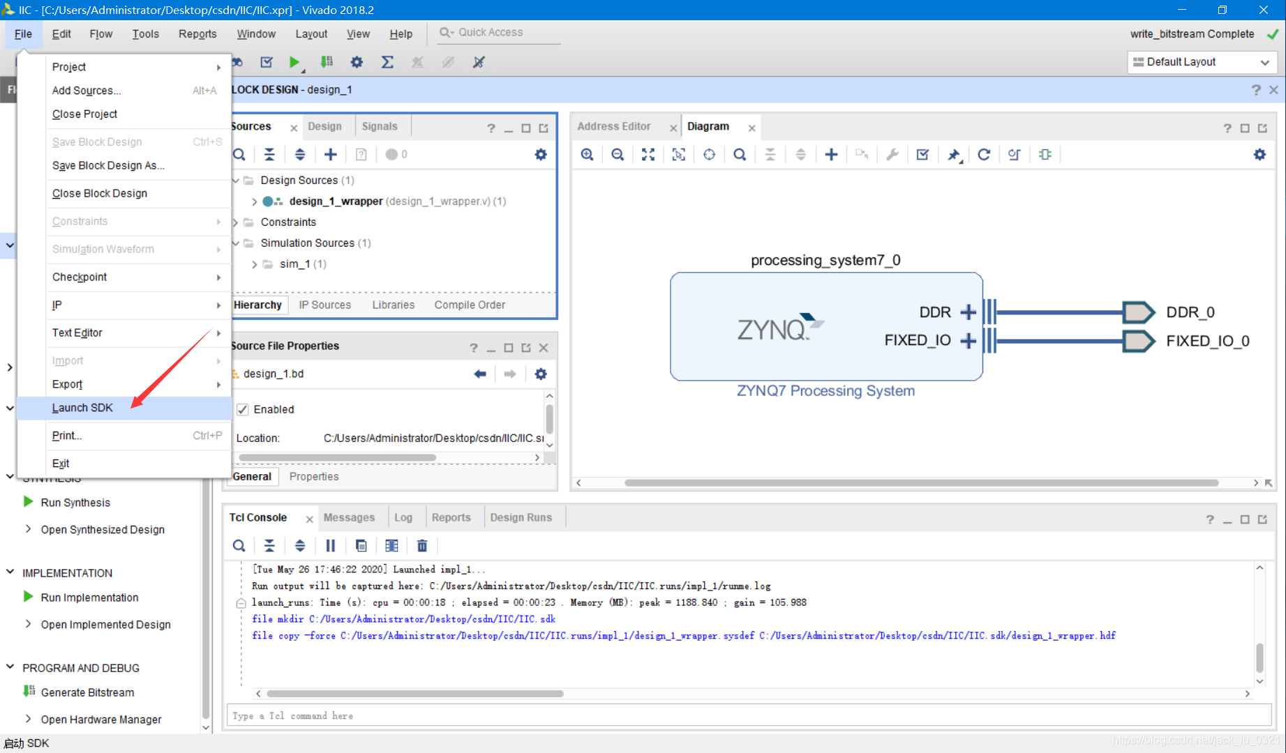
Task: Expand design_1_wrapper tree node
Action: pyautogui.click(x=255, y=201)
